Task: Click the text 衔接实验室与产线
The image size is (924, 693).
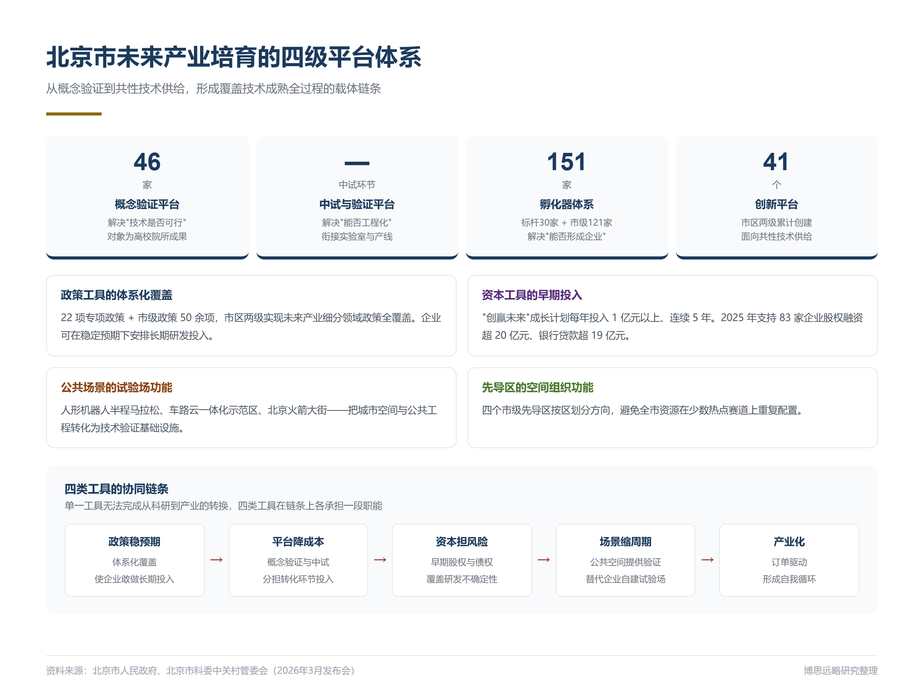Action: tap(357, 236)
